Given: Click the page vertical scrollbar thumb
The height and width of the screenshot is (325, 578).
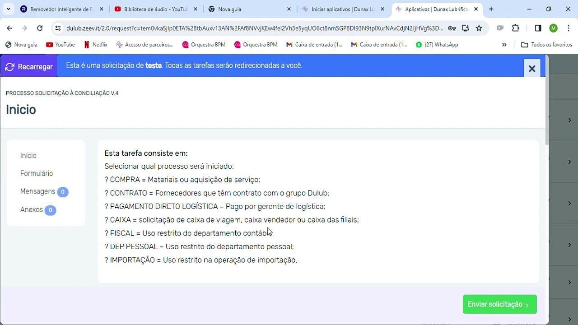Looking at the screenshot, I should (547, 99).
